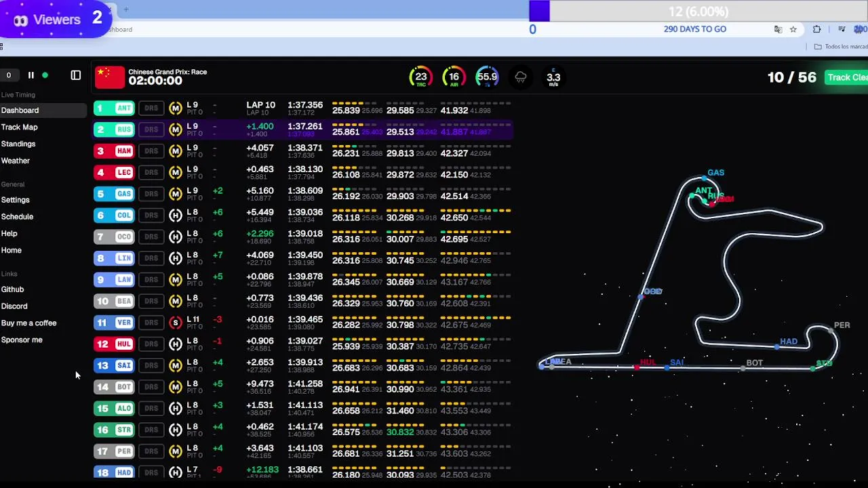Click the green live status dot
This screenshot has height=488, width=868.
[x=45, y=75]
